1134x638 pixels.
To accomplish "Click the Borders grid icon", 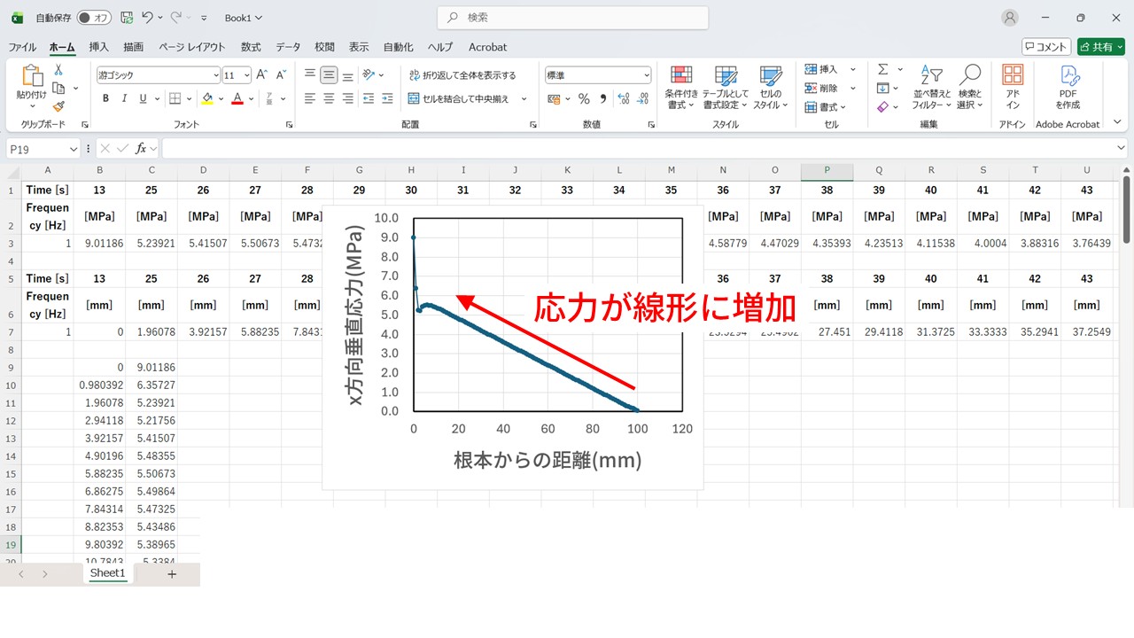I will tap(175, 98).
